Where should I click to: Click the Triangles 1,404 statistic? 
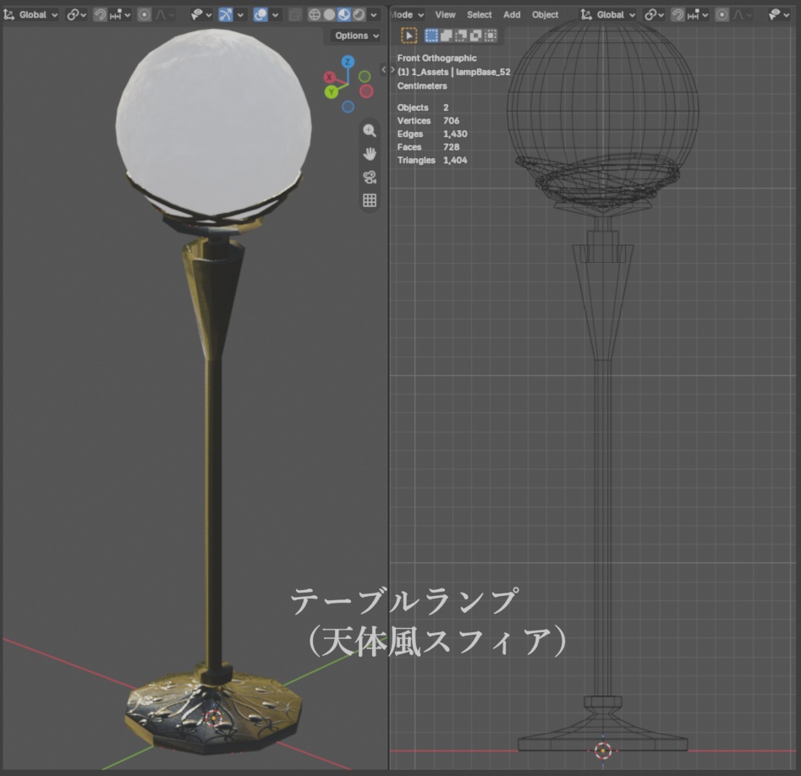[432, 161]
